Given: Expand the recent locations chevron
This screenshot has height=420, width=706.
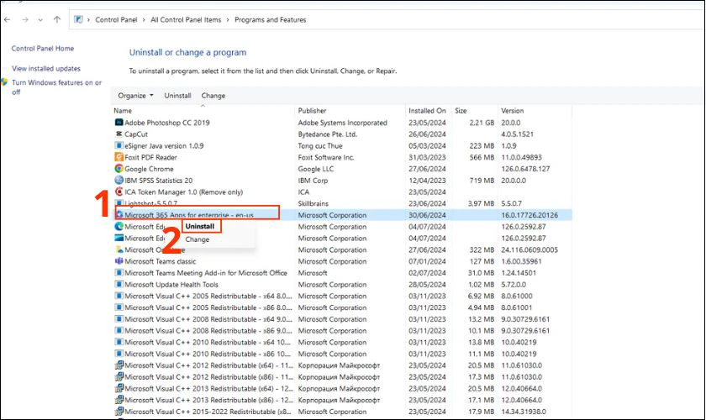Looking at the screenshot, I should click(41, 19).
